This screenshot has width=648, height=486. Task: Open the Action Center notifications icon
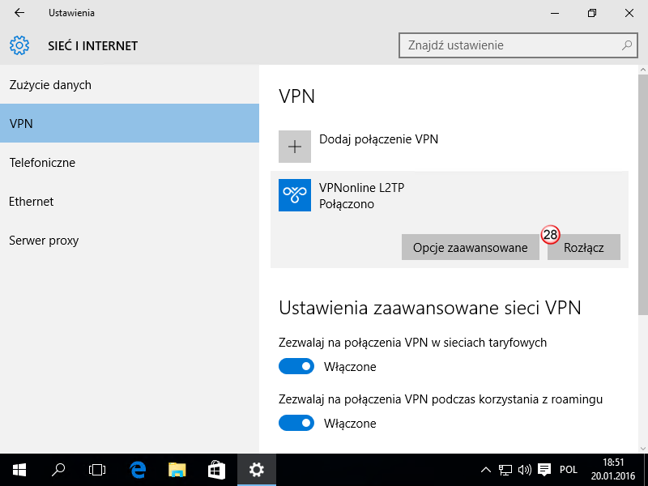[544, 470]
